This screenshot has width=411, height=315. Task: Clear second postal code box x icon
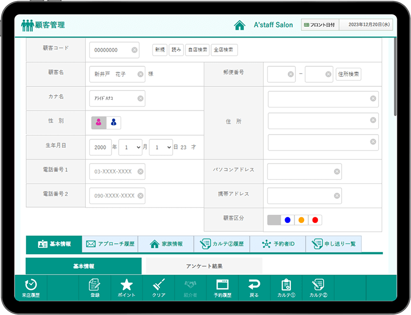point(328,74)
